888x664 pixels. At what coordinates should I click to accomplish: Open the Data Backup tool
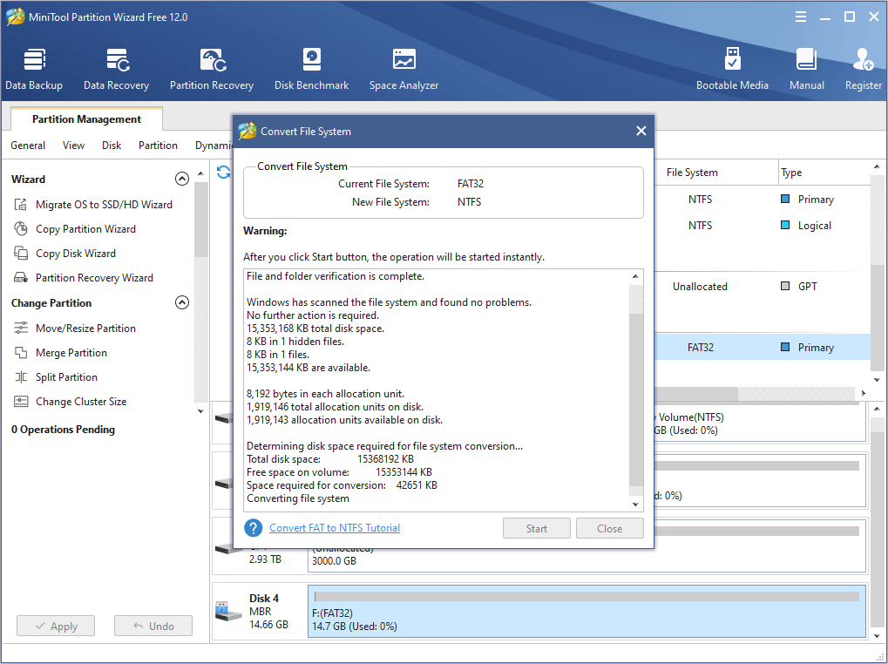[x=34, y=69]
